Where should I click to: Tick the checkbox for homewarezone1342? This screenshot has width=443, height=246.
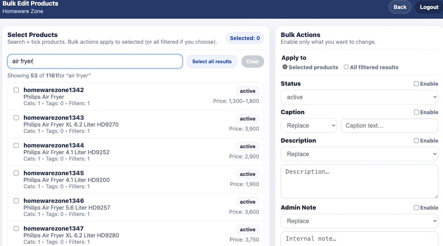[16, 90]
